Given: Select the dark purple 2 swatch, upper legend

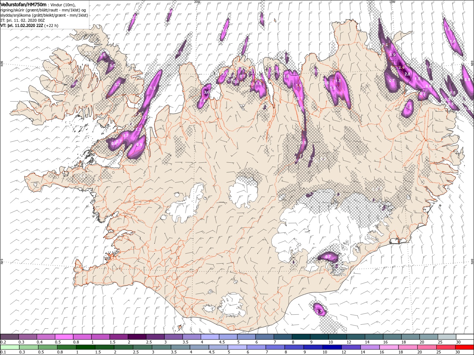Looking at the screenshot, I should pyautogui.click(x=137, y=337).
